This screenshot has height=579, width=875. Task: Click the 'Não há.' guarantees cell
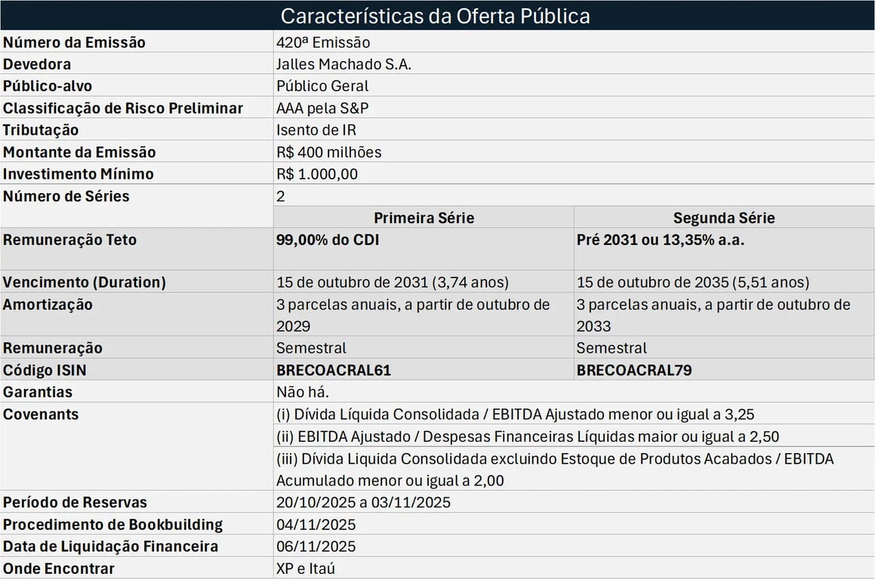pos(303,392)
